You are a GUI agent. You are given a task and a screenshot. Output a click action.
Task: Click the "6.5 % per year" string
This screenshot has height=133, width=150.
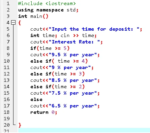tap(73, 106)
